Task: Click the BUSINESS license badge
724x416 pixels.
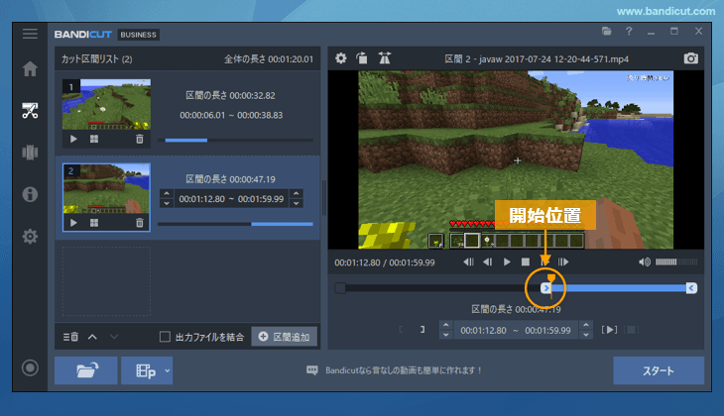Action: pos(139,35)
